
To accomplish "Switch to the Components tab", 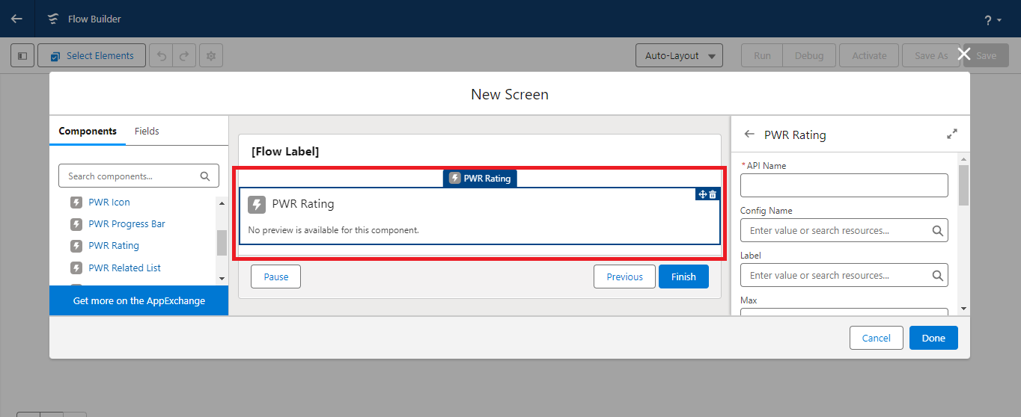I will (x=88, y=131).
